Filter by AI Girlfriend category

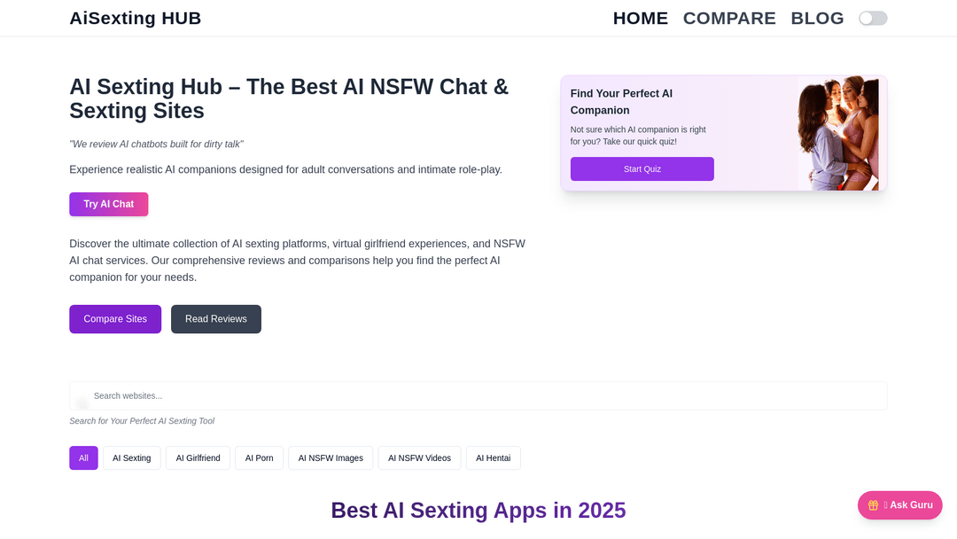198,457
